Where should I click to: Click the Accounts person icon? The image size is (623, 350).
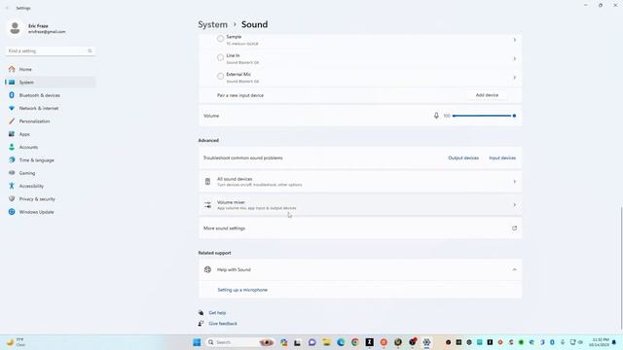[x=12, y=147]
